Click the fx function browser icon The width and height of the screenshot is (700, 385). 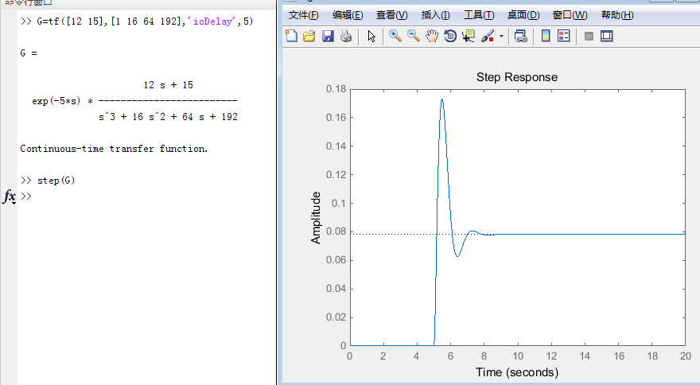click(10, 196)
